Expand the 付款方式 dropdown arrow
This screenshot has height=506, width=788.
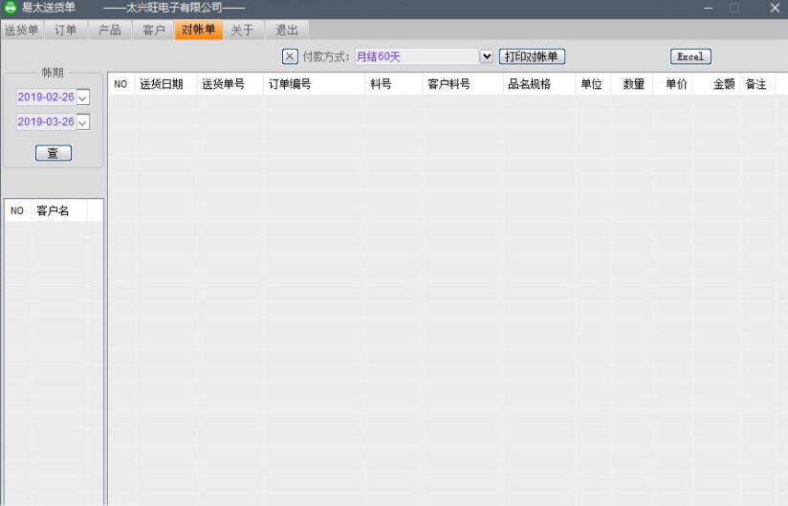click(486, 56)
